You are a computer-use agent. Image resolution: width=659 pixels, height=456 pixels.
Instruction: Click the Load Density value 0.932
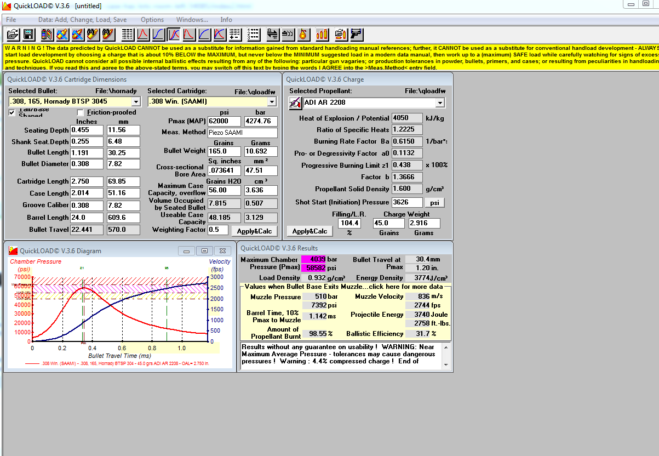[x=314, y=278]
